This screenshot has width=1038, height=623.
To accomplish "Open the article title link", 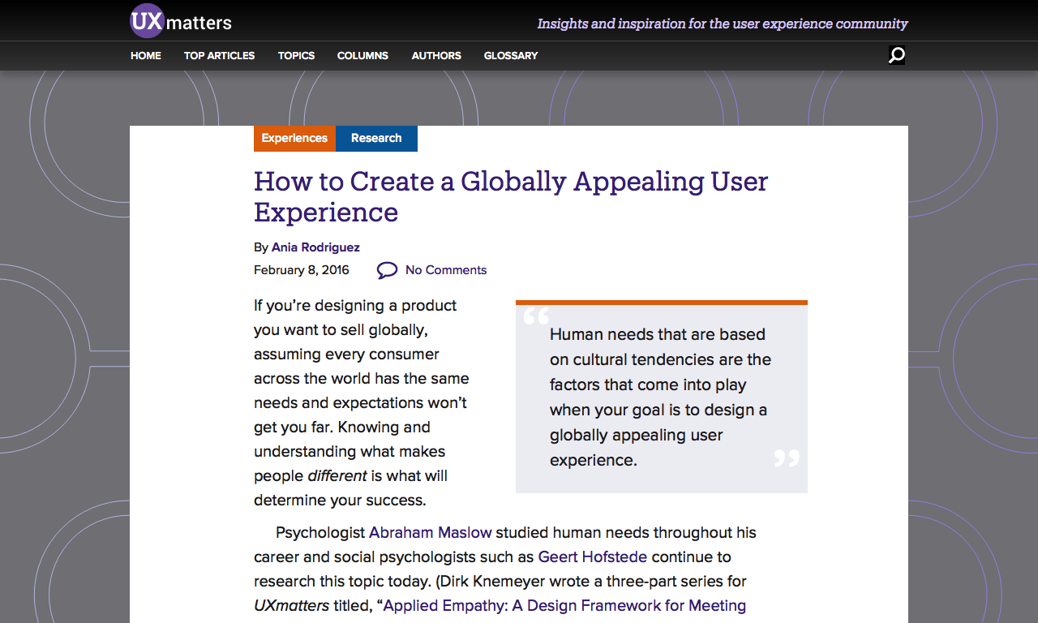I will tap(511, 196).
